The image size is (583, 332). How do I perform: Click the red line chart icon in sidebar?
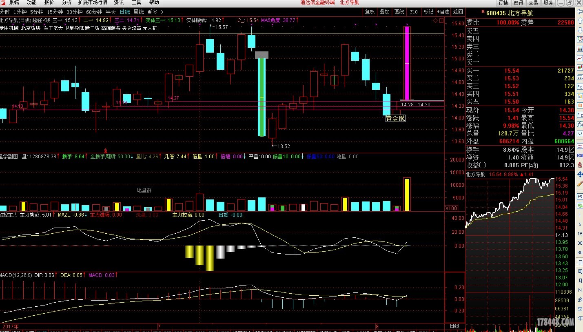coord(579,58)
